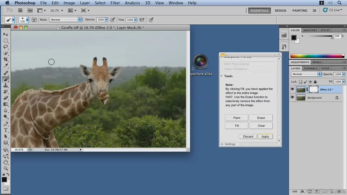
Task: Toggle lock transparent pixels
Action: (300, 82)
